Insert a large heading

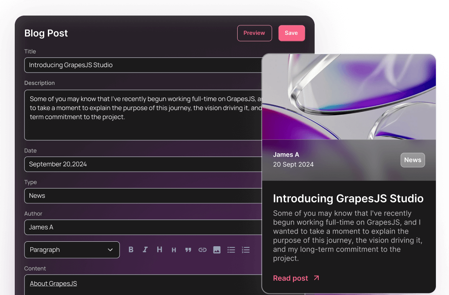(159, 250)
